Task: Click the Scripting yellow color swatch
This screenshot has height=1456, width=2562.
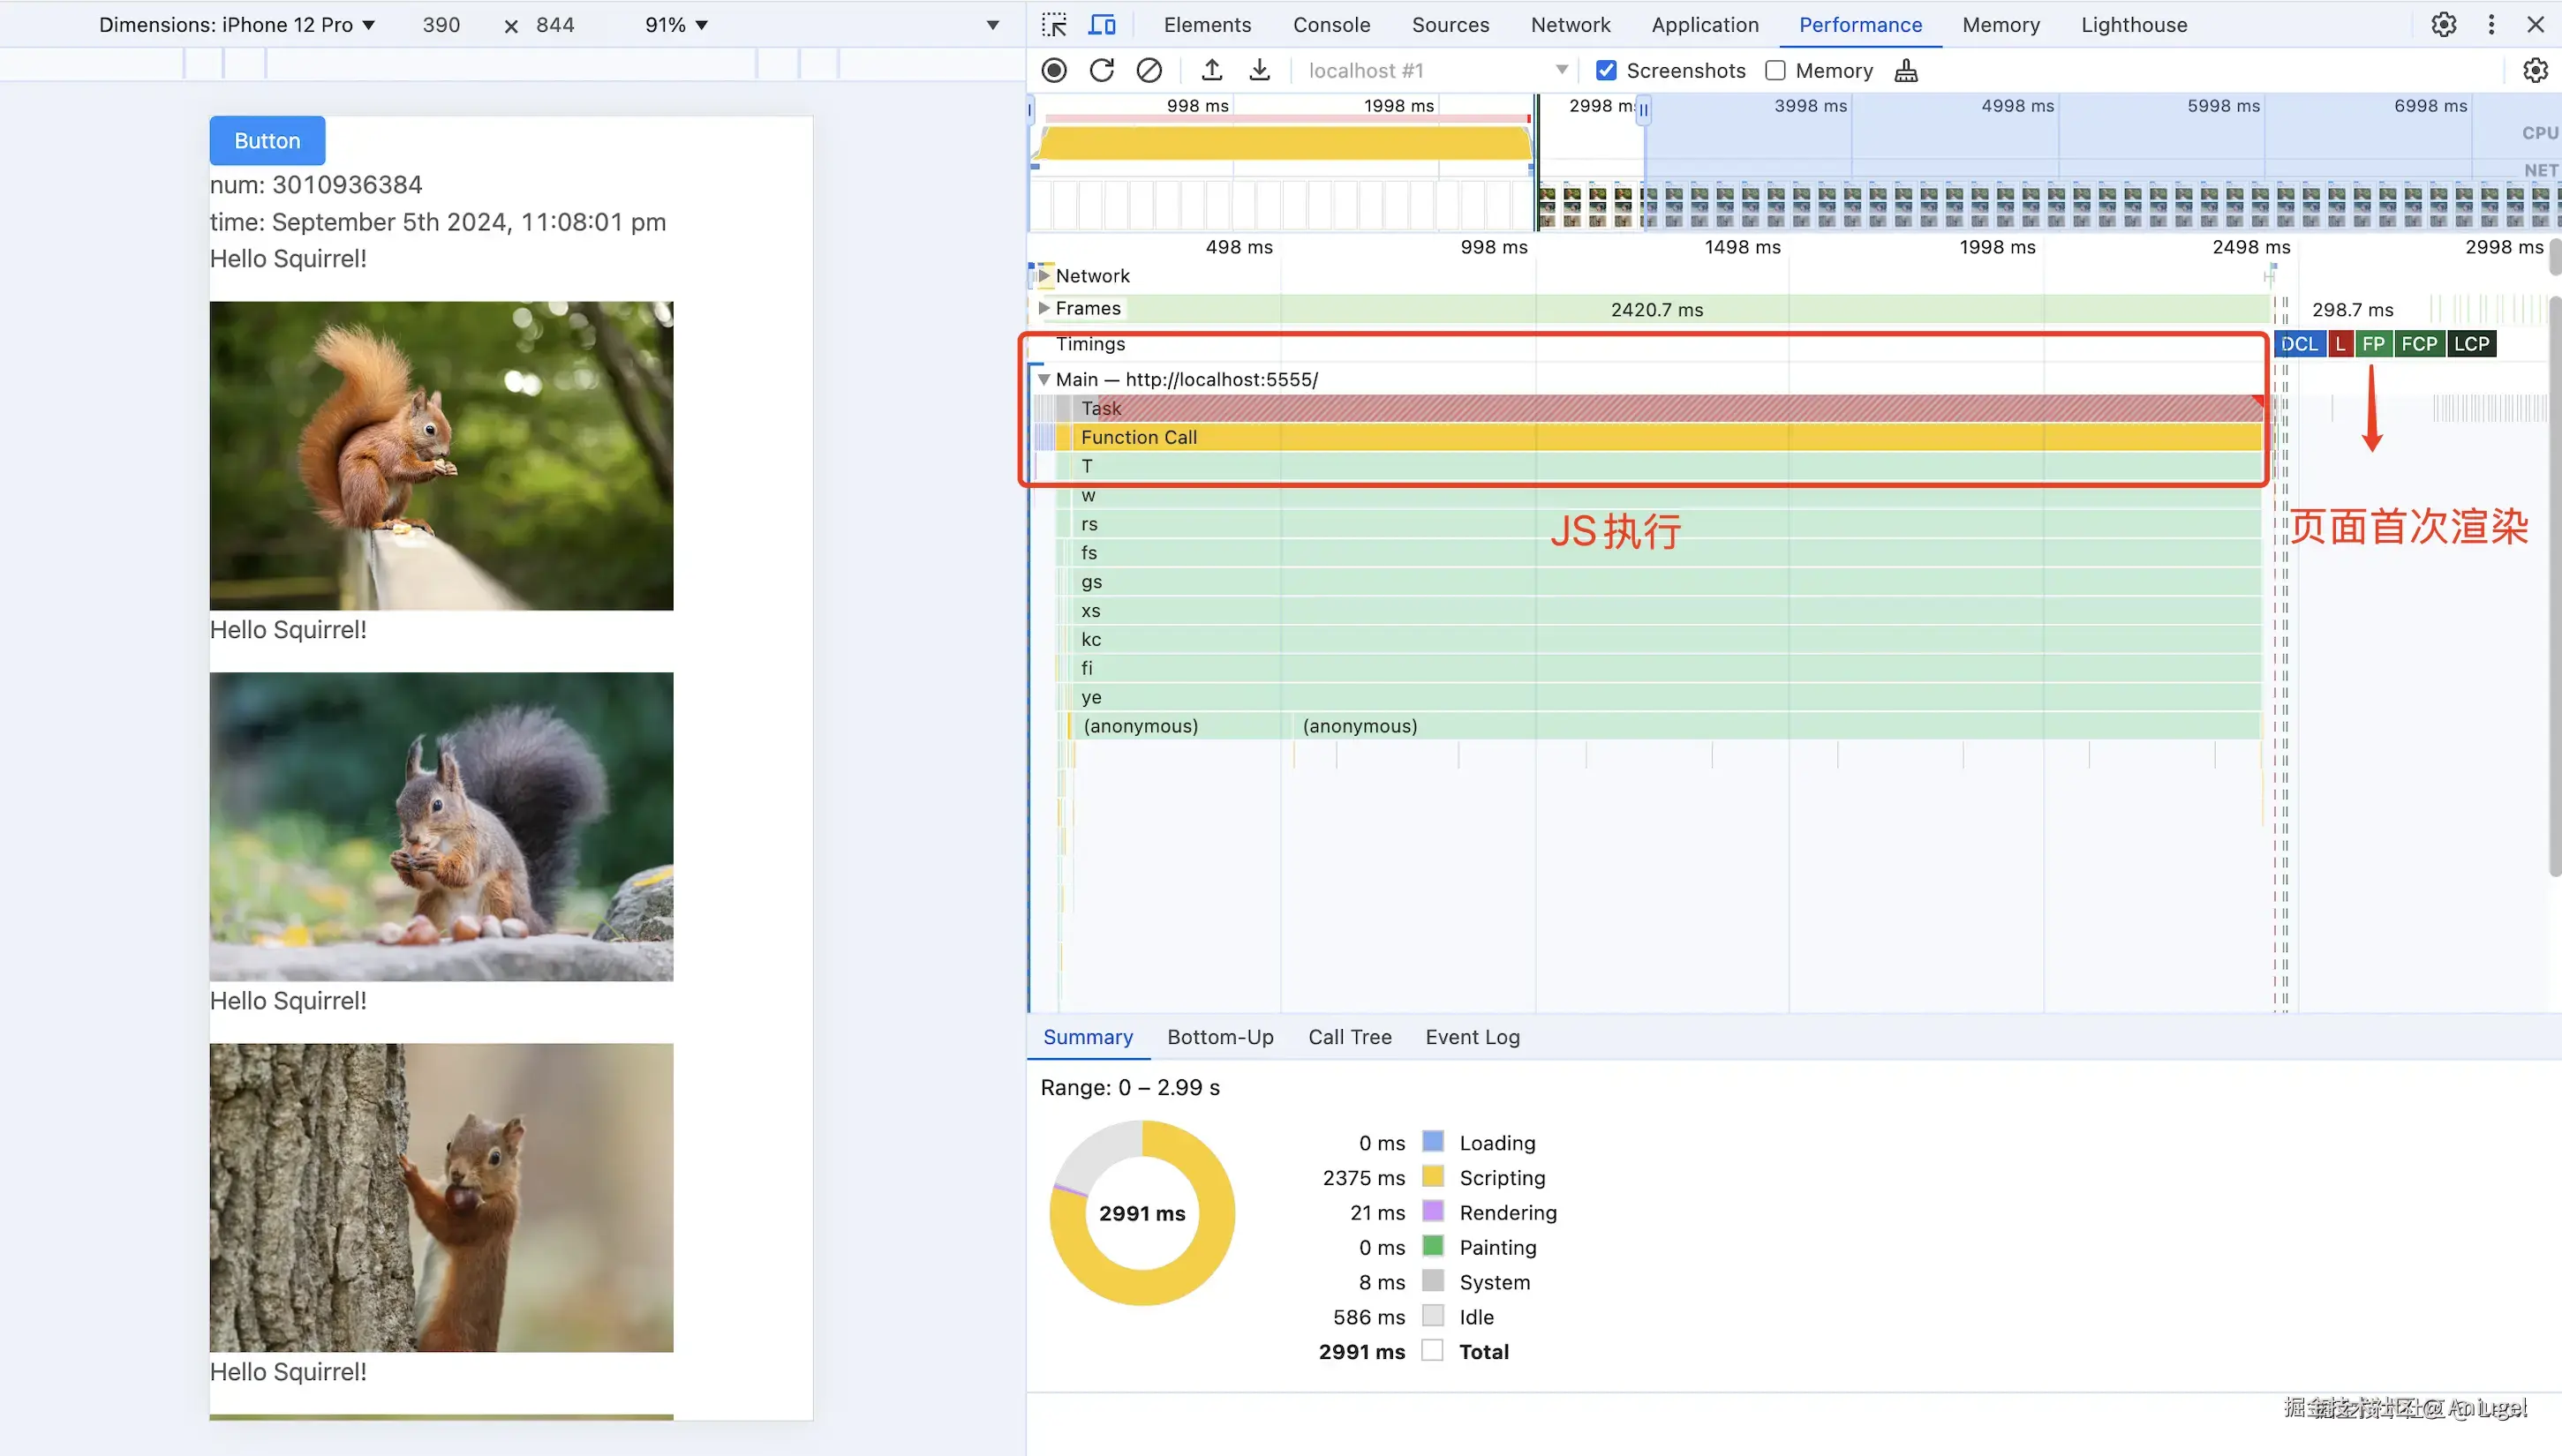Action: [1433, 1177]
